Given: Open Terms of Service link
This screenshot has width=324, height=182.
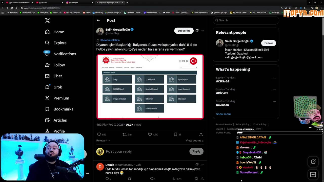Looking at the screenshot, I should coord(224,124).
